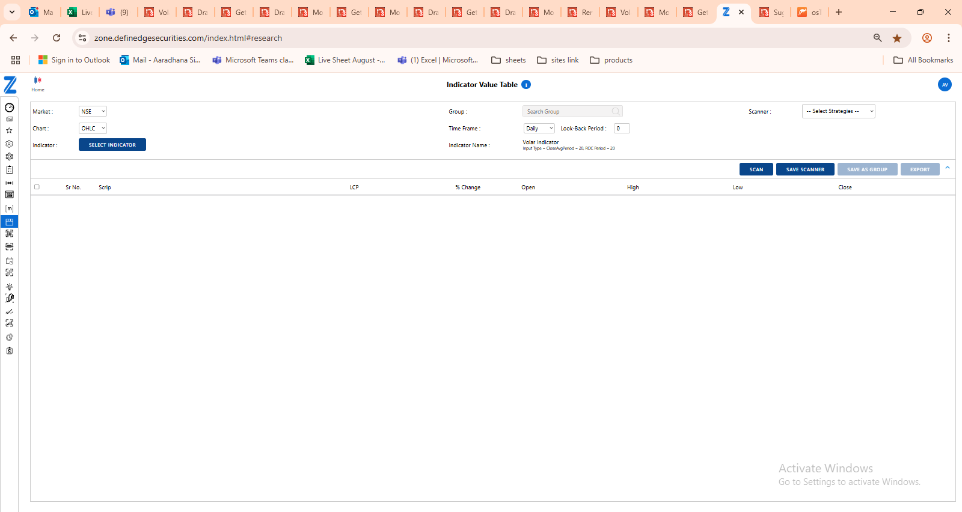Switch to the last orange-icon browser tab
The image size is (962, 512).
pos(809,12)
